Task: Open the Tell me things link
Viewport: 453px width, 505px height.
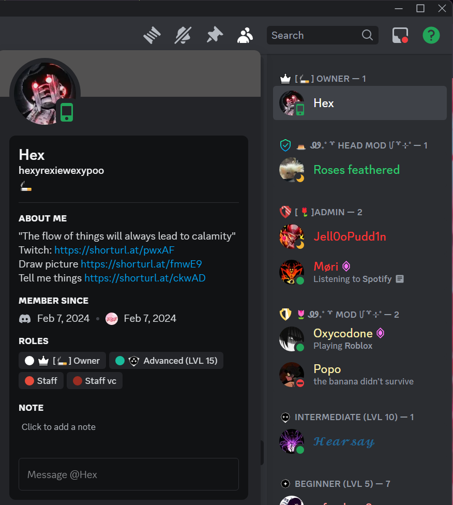Action: click(x=145, y=278)
